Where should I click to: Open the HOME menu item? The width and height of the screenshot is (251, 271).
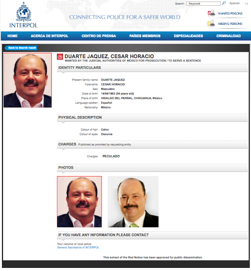coord(13,36)
